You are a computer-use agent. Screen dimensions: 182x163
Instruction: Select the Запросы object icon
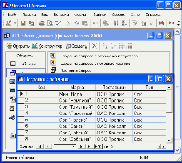click(x=12, y=73)
